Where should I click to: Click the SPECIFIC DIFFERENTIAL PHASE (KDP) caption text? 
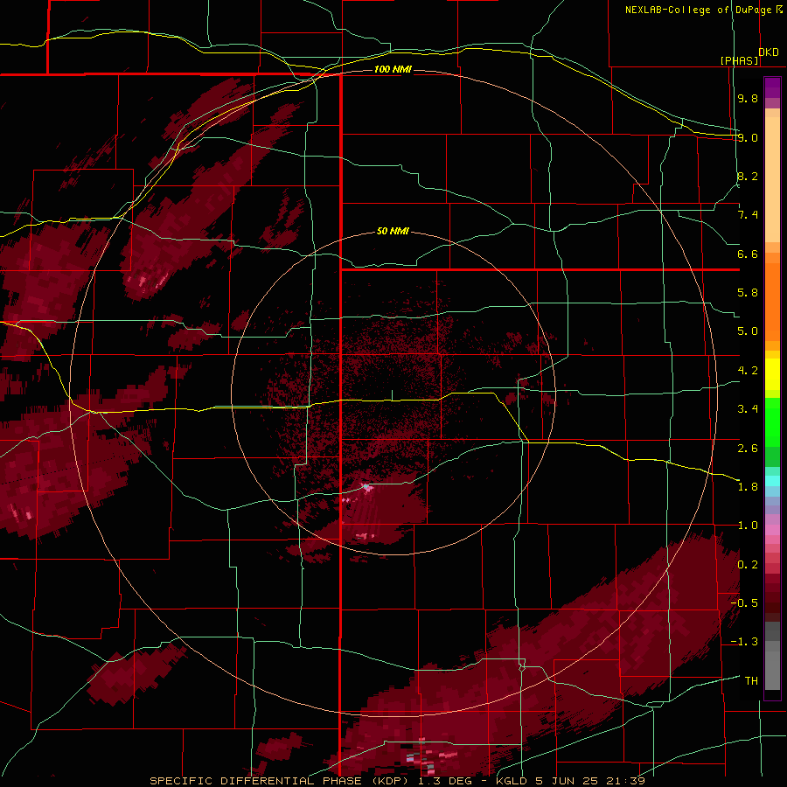point(280,781)
